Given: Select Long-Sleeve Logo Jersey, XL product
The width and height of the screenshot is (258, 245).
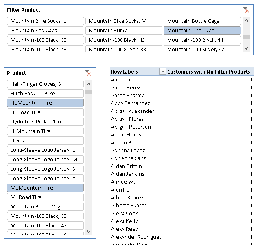Looking at the screenshot, I should pos(45,178).
